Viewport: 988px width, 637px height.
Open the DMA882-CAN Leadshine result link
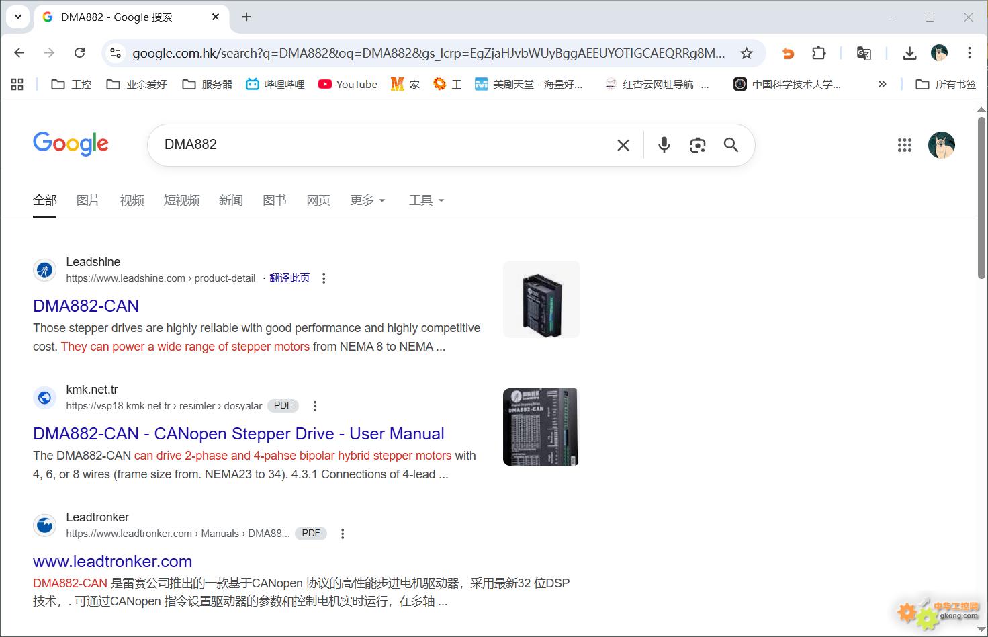tap(86, 306)
